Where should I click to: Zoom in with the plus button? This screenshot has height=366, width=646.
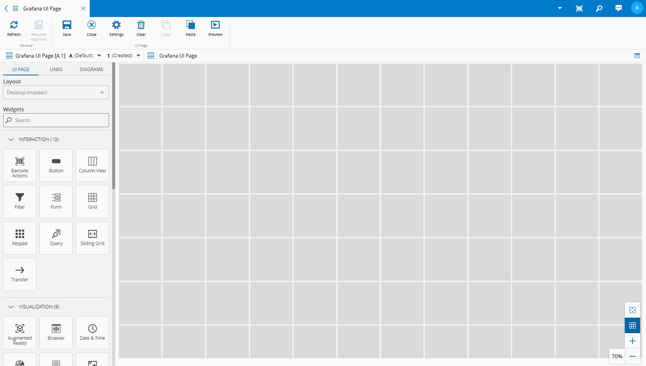pyautogui.click(x=632, y=341)
